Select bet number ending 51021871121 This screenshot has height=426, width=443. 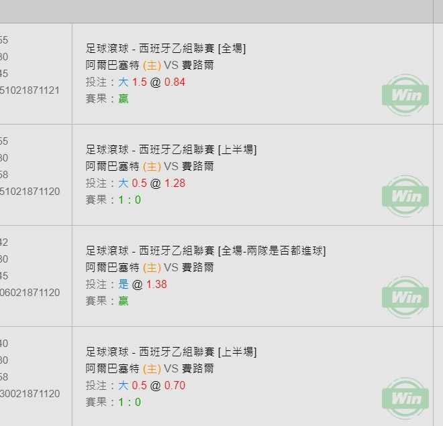[30, 90]
